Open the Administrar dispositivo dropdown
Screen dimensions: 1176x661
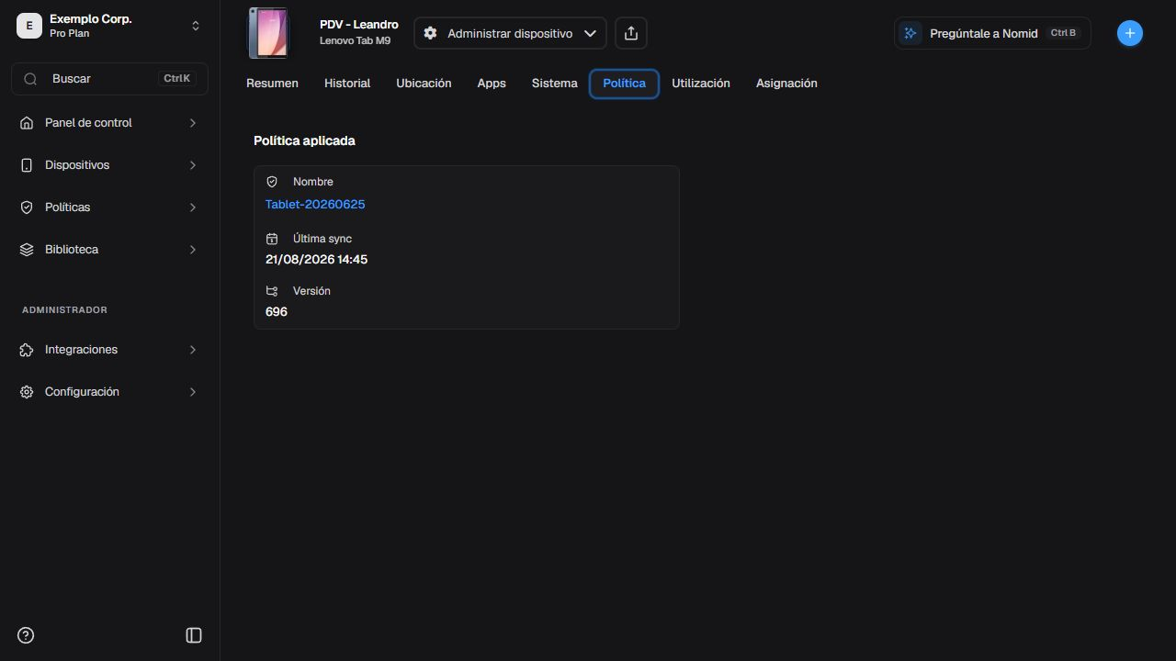(x=510, y=33)
